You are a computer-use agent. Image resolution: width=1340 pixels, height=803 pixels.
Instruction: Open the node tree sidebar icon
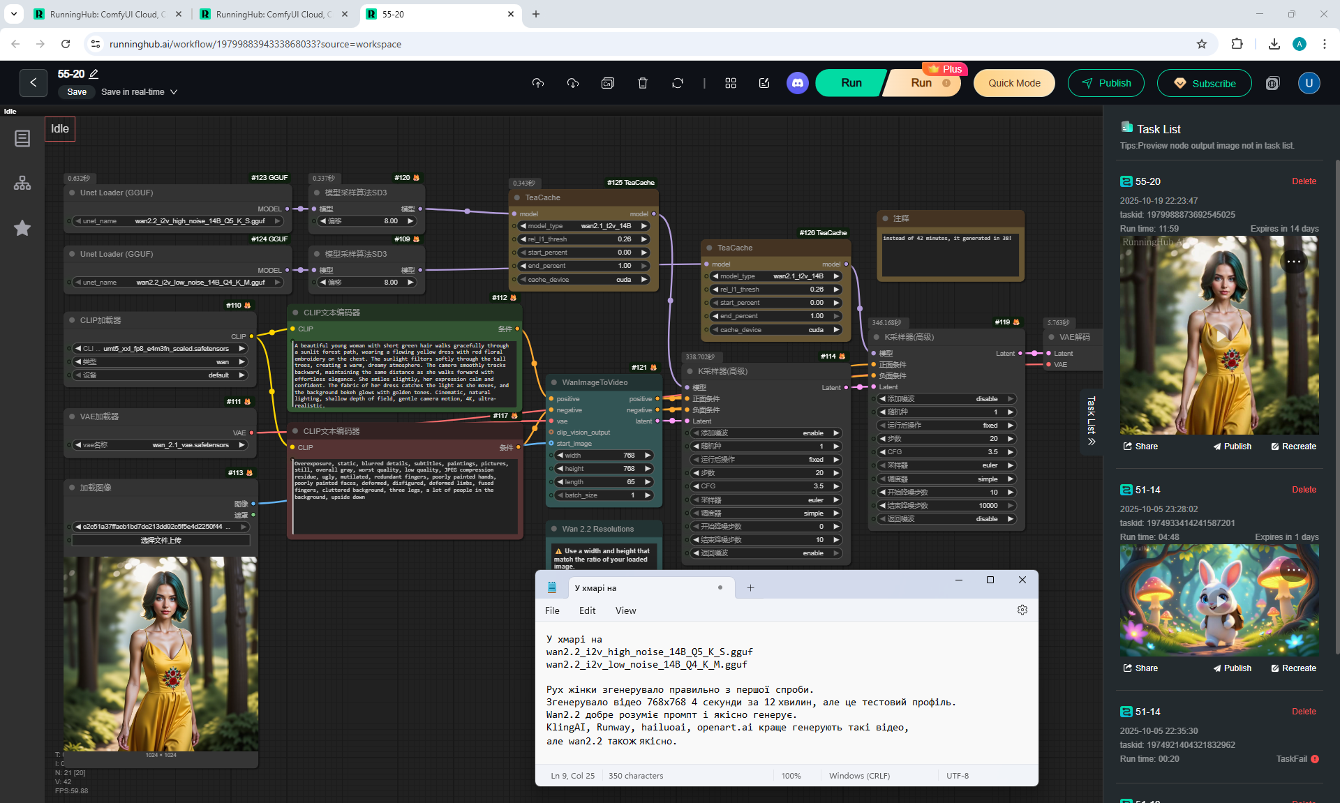tap(22, 183)
